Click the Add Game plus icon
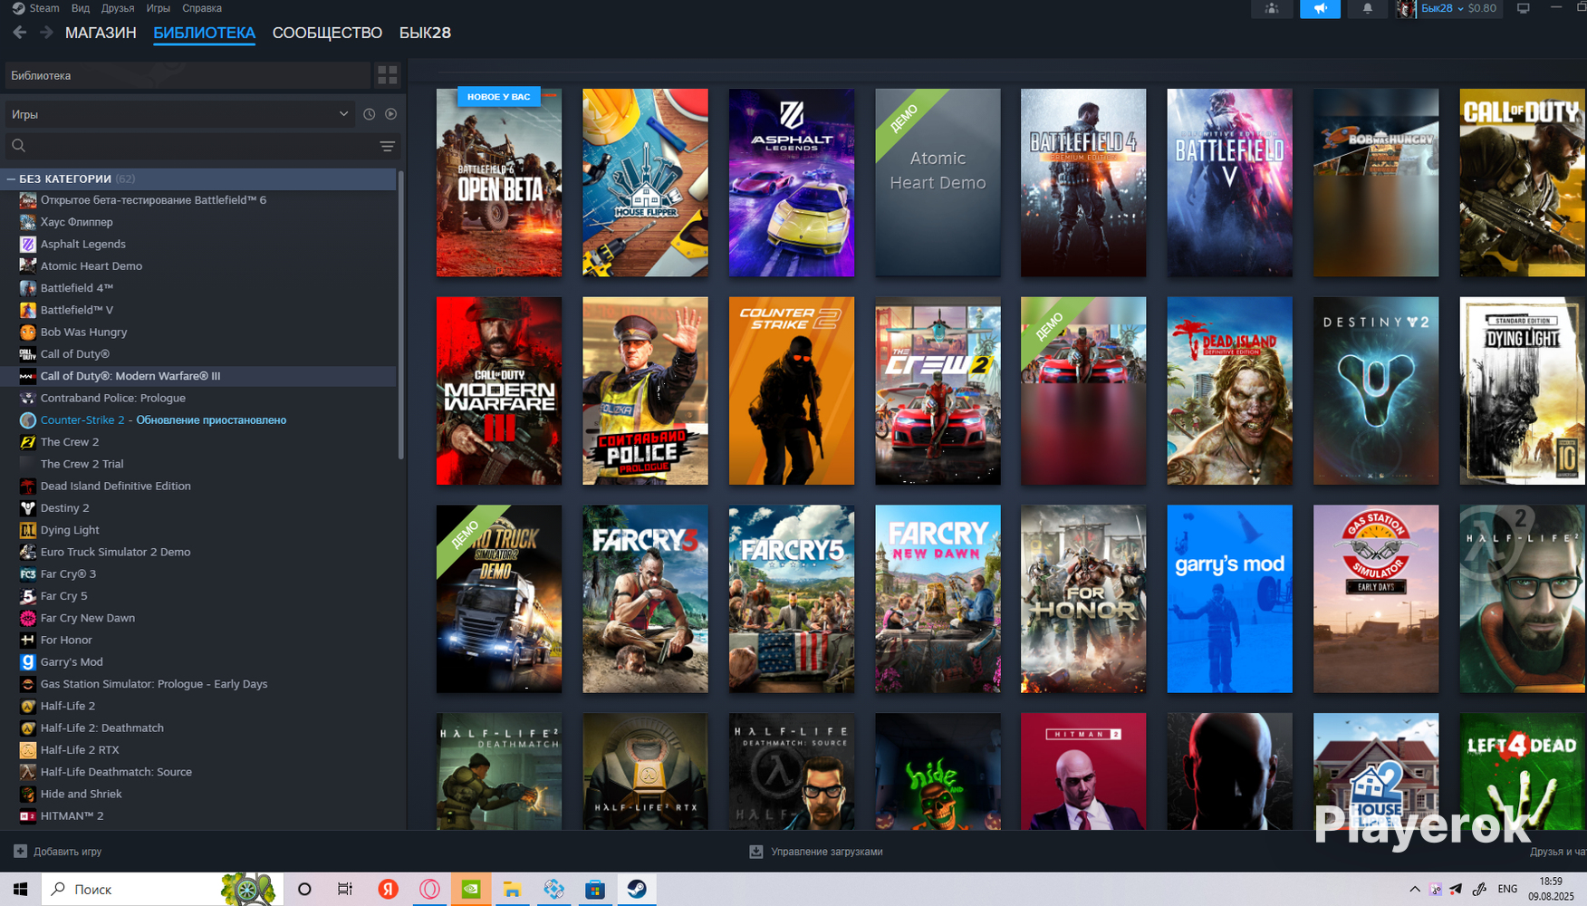This screenshot has width=1587, height=906. pos(20,852)
